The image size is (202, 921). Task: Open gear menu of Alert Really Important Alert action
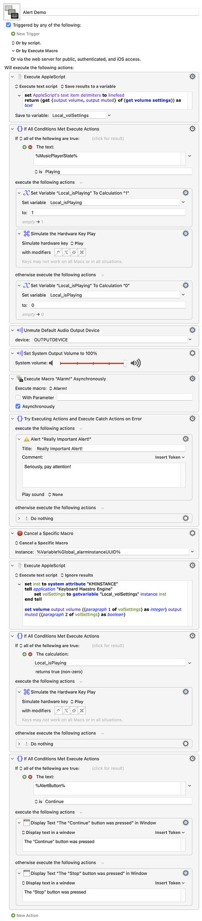tap(185, 439)
